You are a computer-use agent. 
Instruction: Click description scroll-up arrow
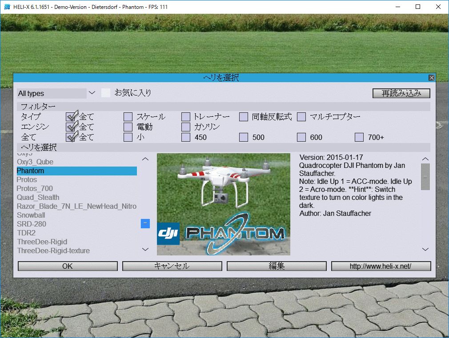click(425, 159)
